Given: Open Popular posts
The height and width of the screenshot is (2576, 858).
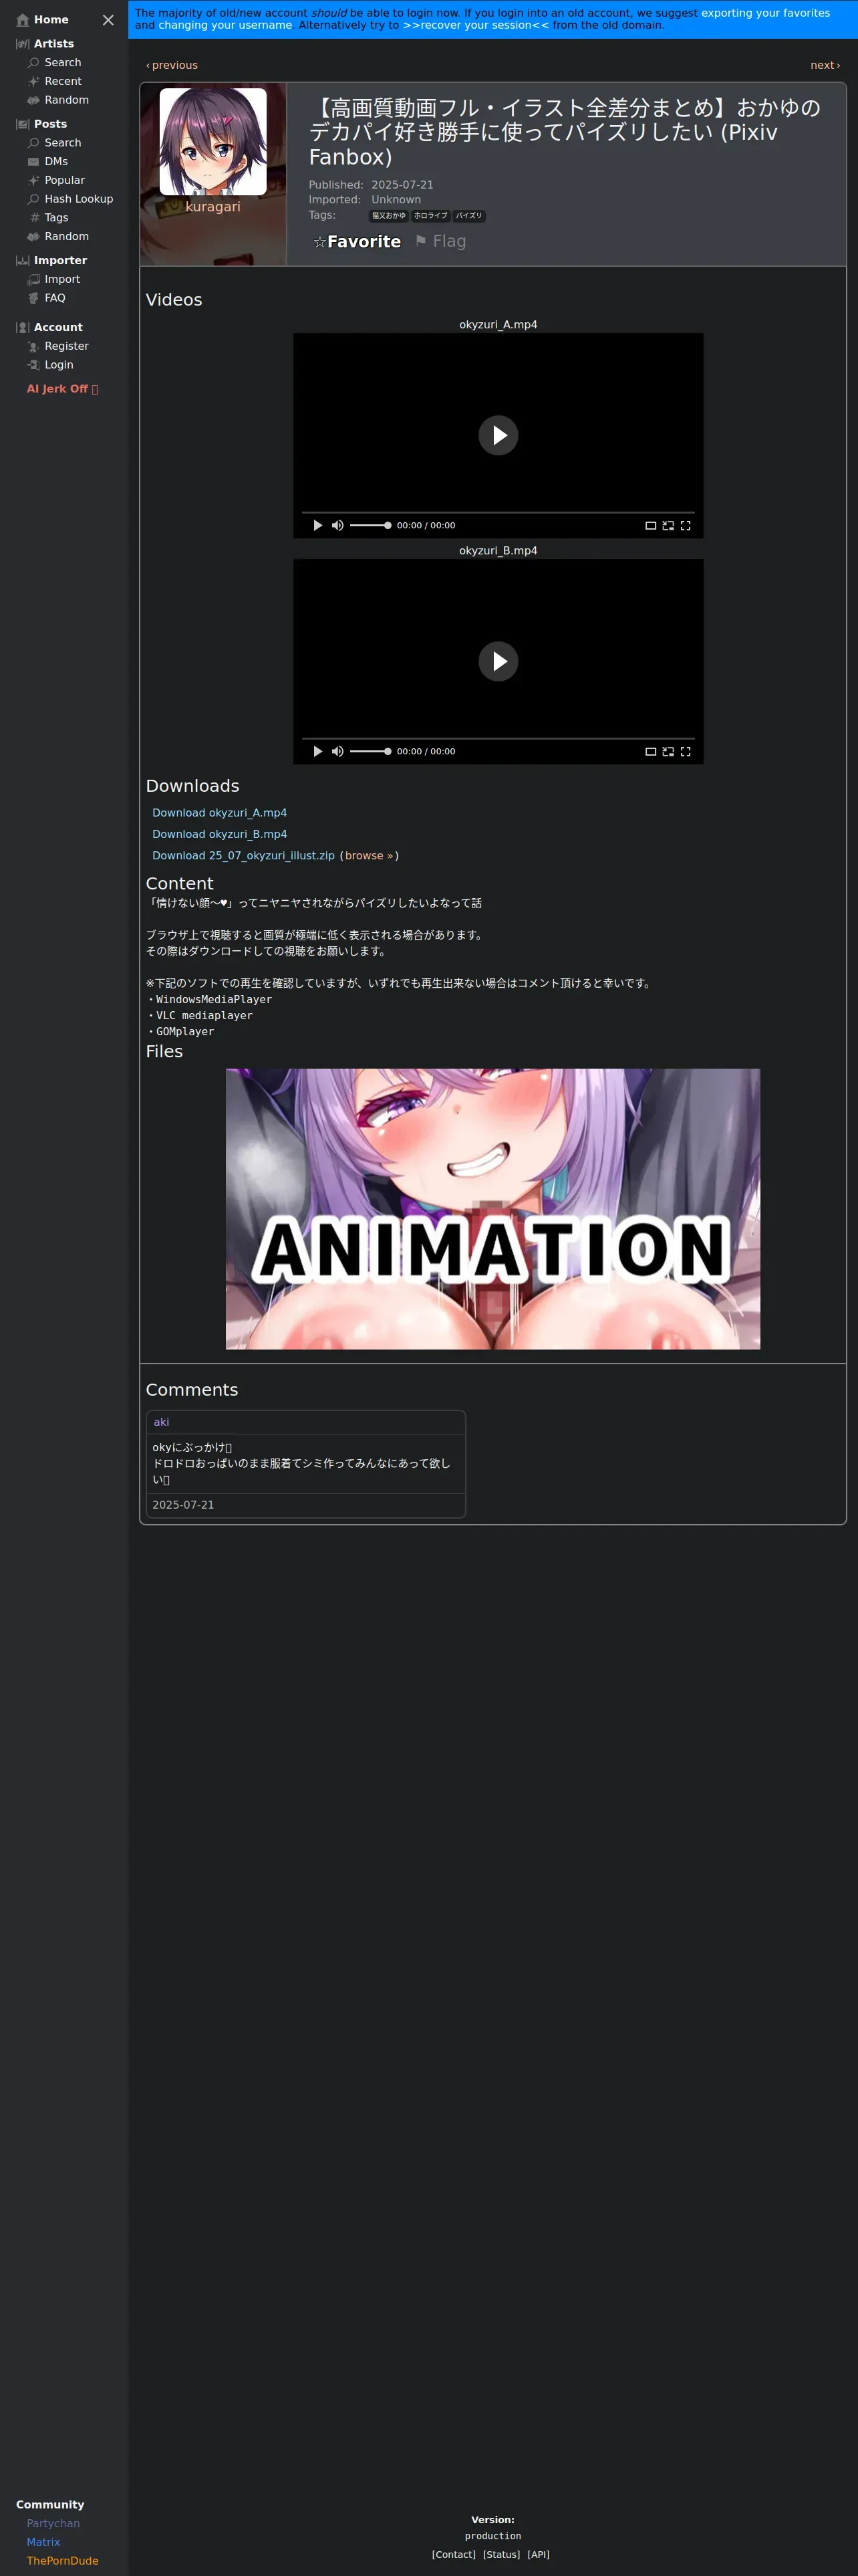Looking at the screenshot, I should (56, 180).
